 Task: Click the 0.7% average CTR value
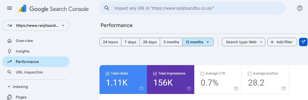[209, 83]
